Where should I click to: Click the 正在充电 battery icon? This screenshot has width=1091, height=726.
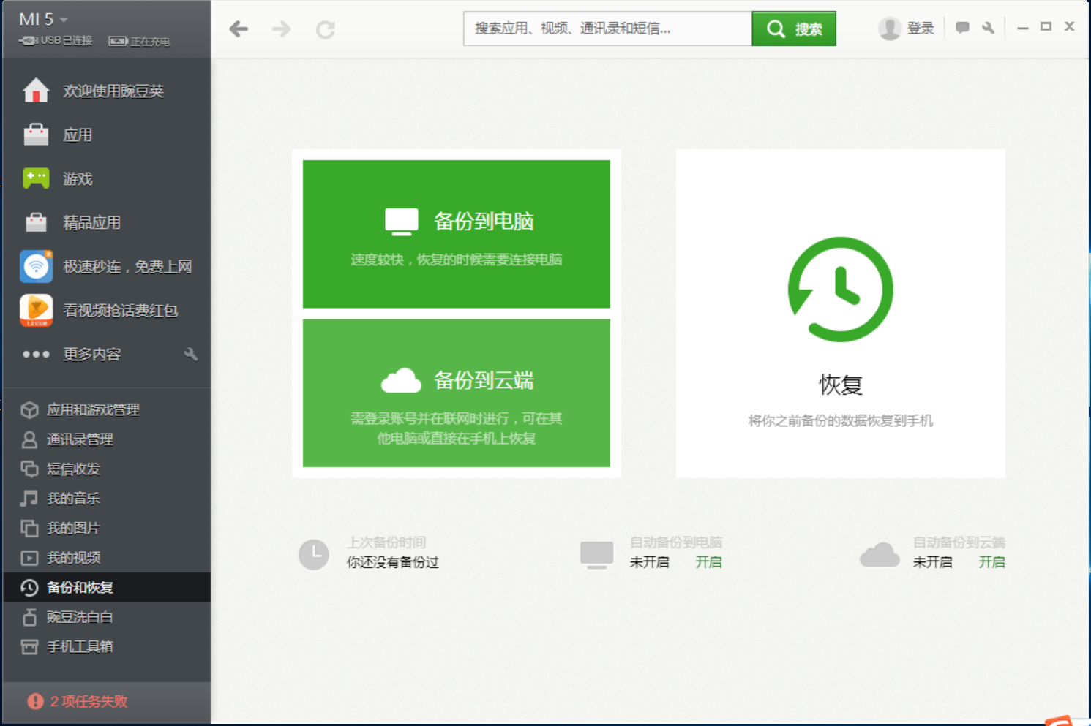118,41
